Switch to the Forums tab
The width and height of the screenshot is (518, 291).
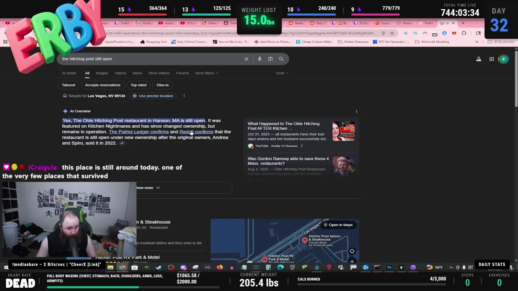(182, 73)
